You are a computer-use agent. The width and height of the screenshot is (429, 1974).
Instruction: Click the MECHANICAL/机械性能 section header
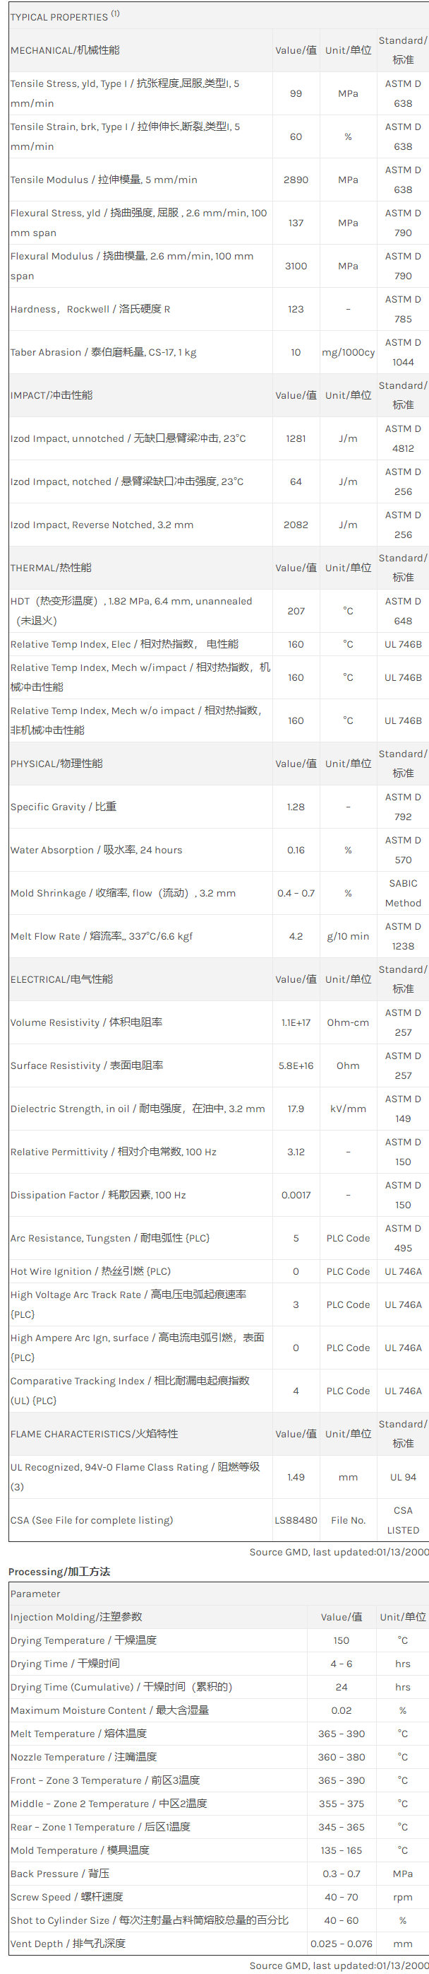65,51
